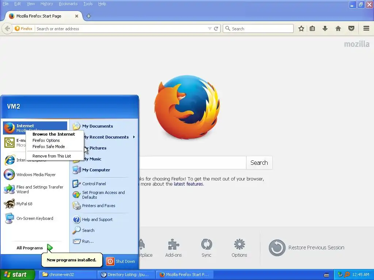The width and height of the screenshot is (374, 280).
Task: Bookmark this page with the star icon
Action: pyautogui.click(x=301, y=28)
